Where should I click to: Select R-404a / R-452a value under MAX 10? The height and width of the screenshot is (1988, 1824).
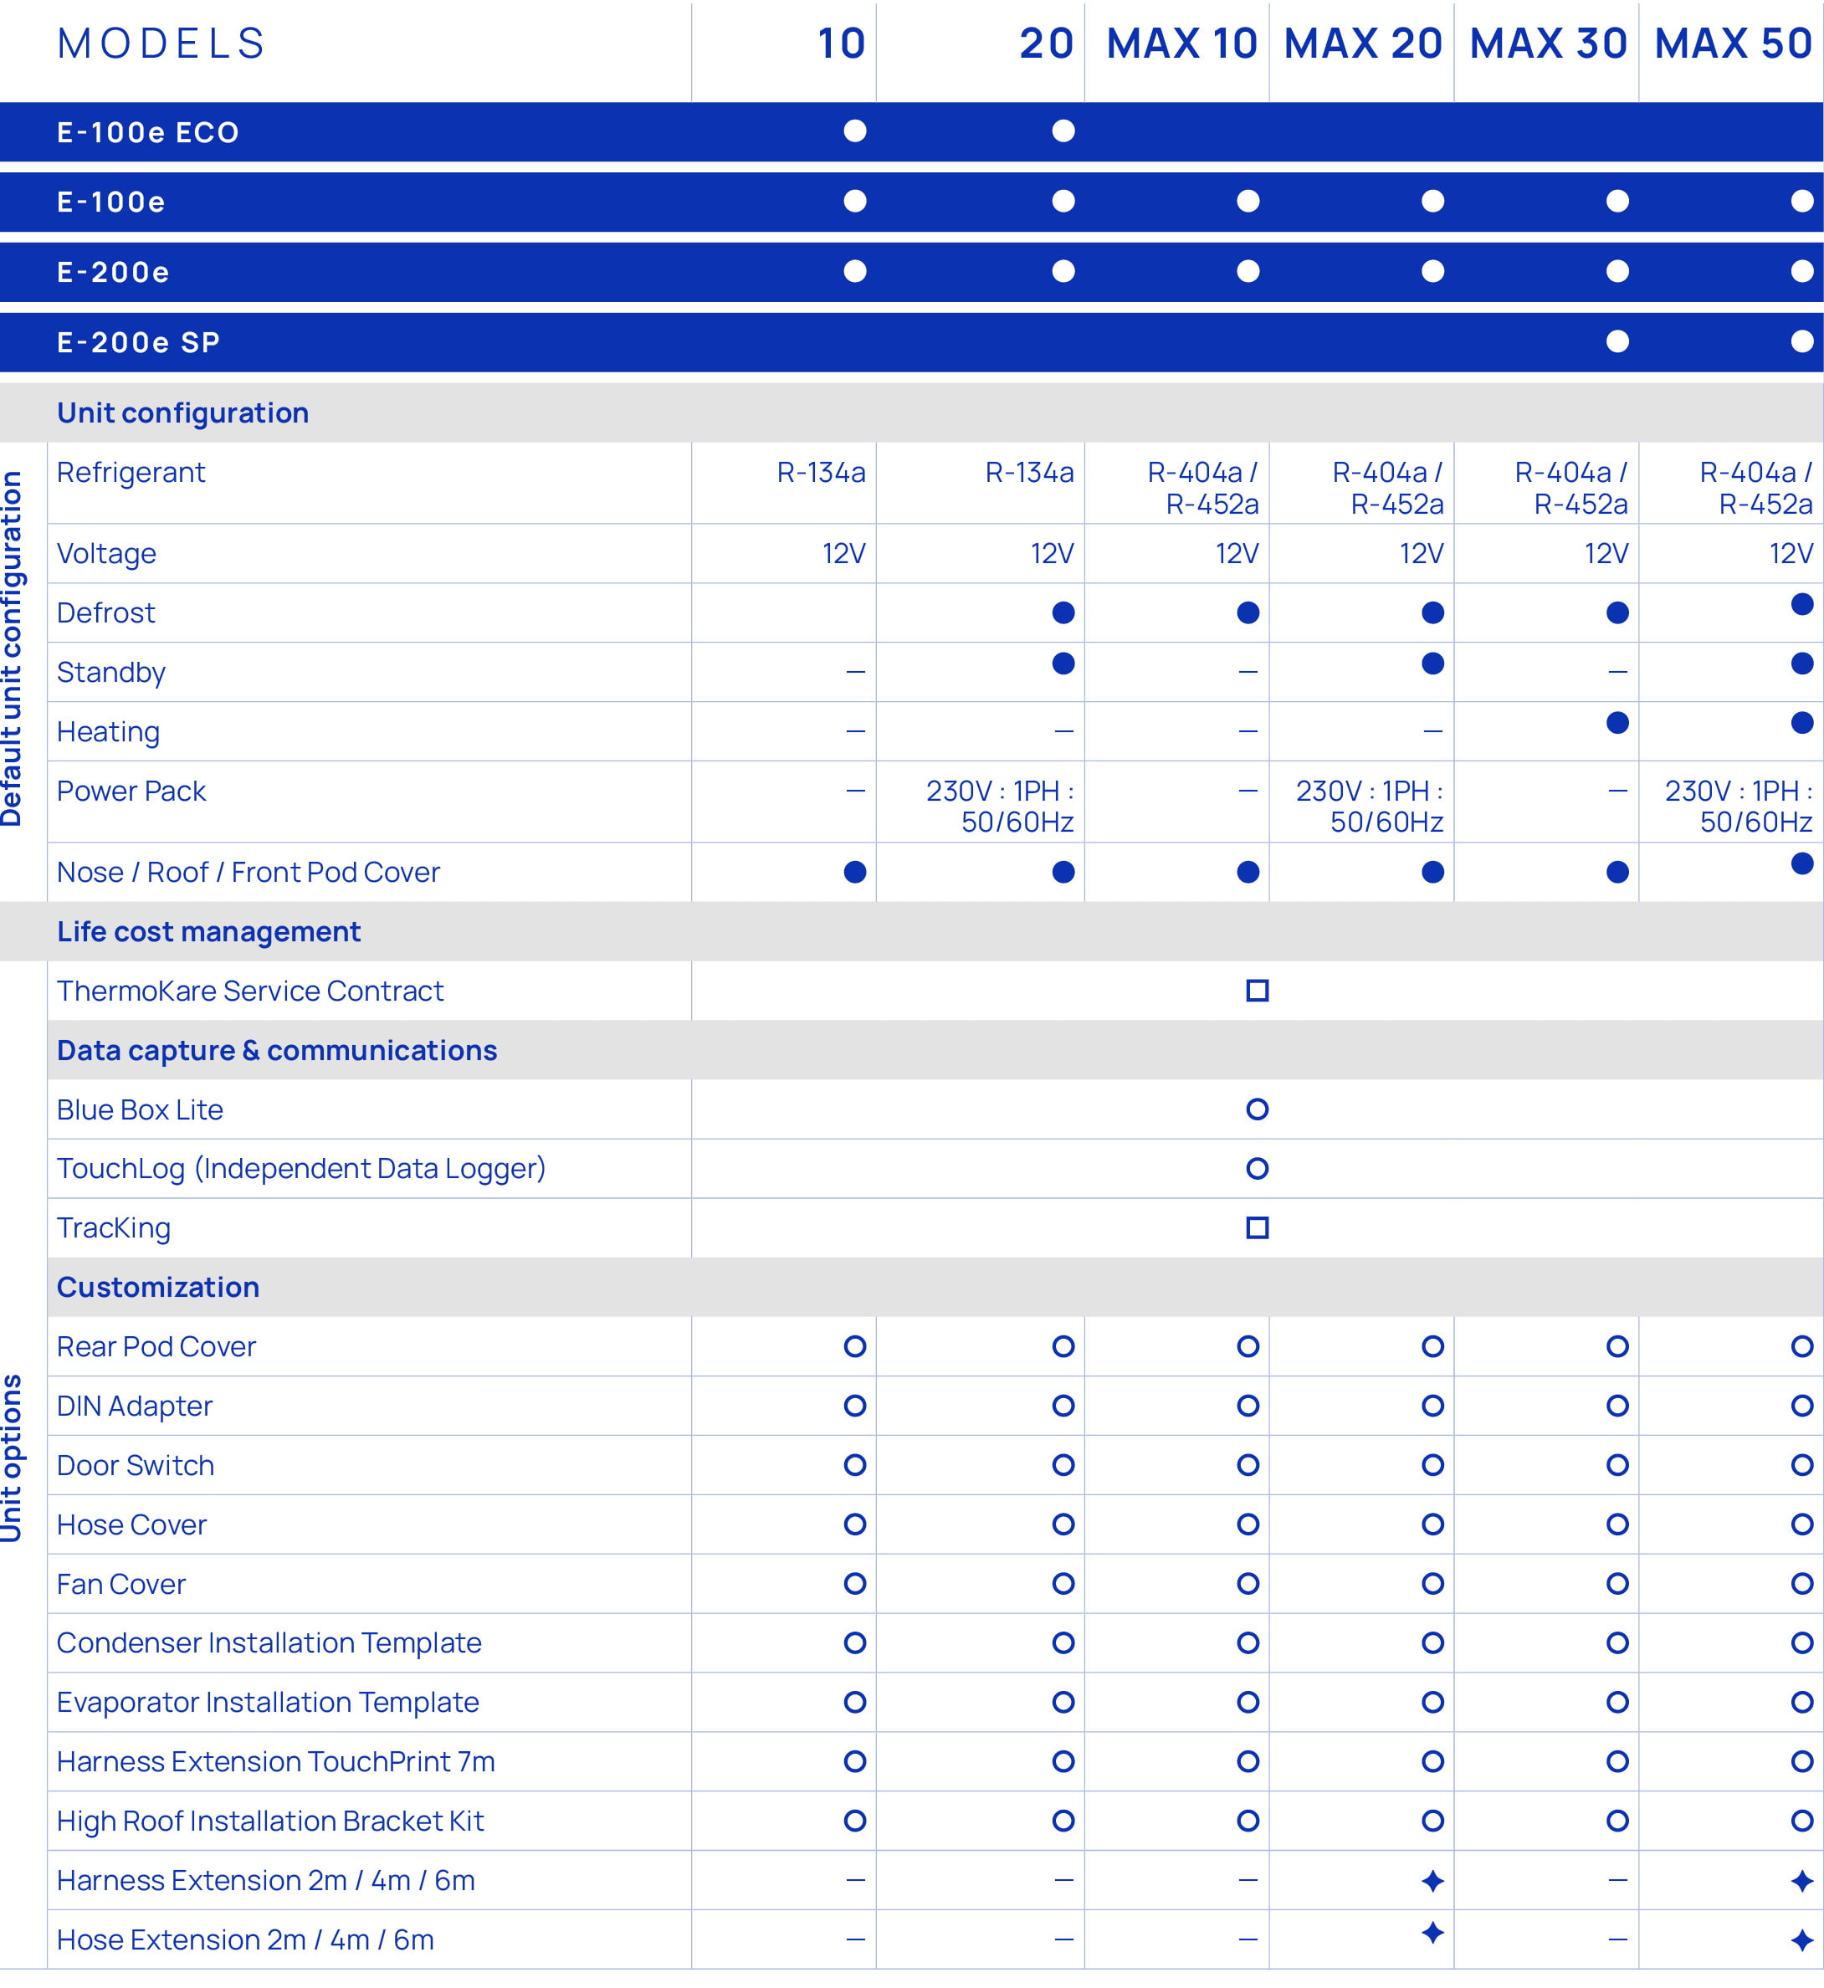(x=1203, y=489)
